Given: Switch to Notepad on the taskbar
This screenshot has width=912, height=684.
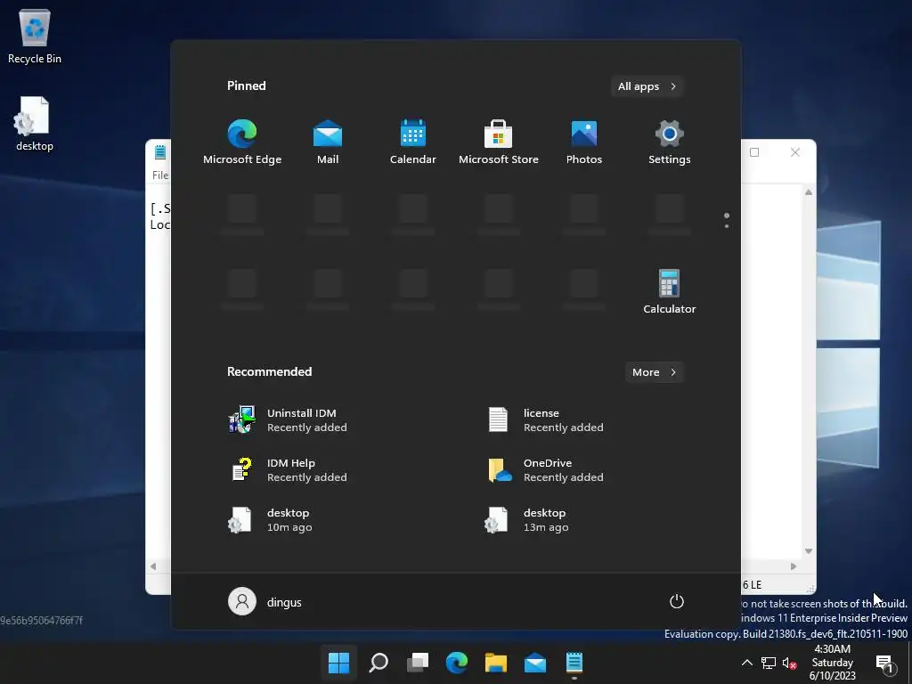Looking at the screenshot, I should click(574, 662).
